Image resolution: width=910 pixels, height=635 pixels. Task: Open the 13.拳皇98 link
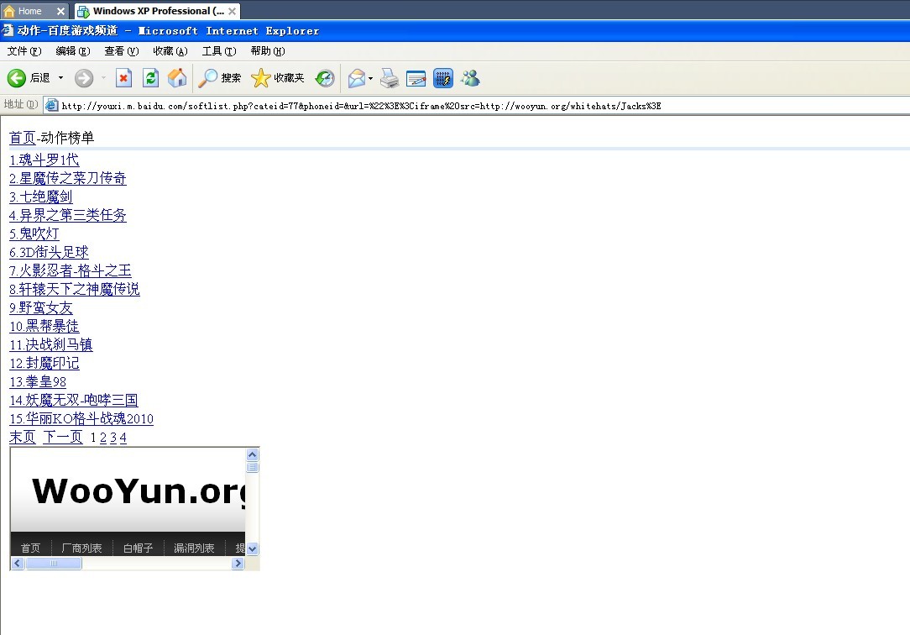[x=38, y=382]
